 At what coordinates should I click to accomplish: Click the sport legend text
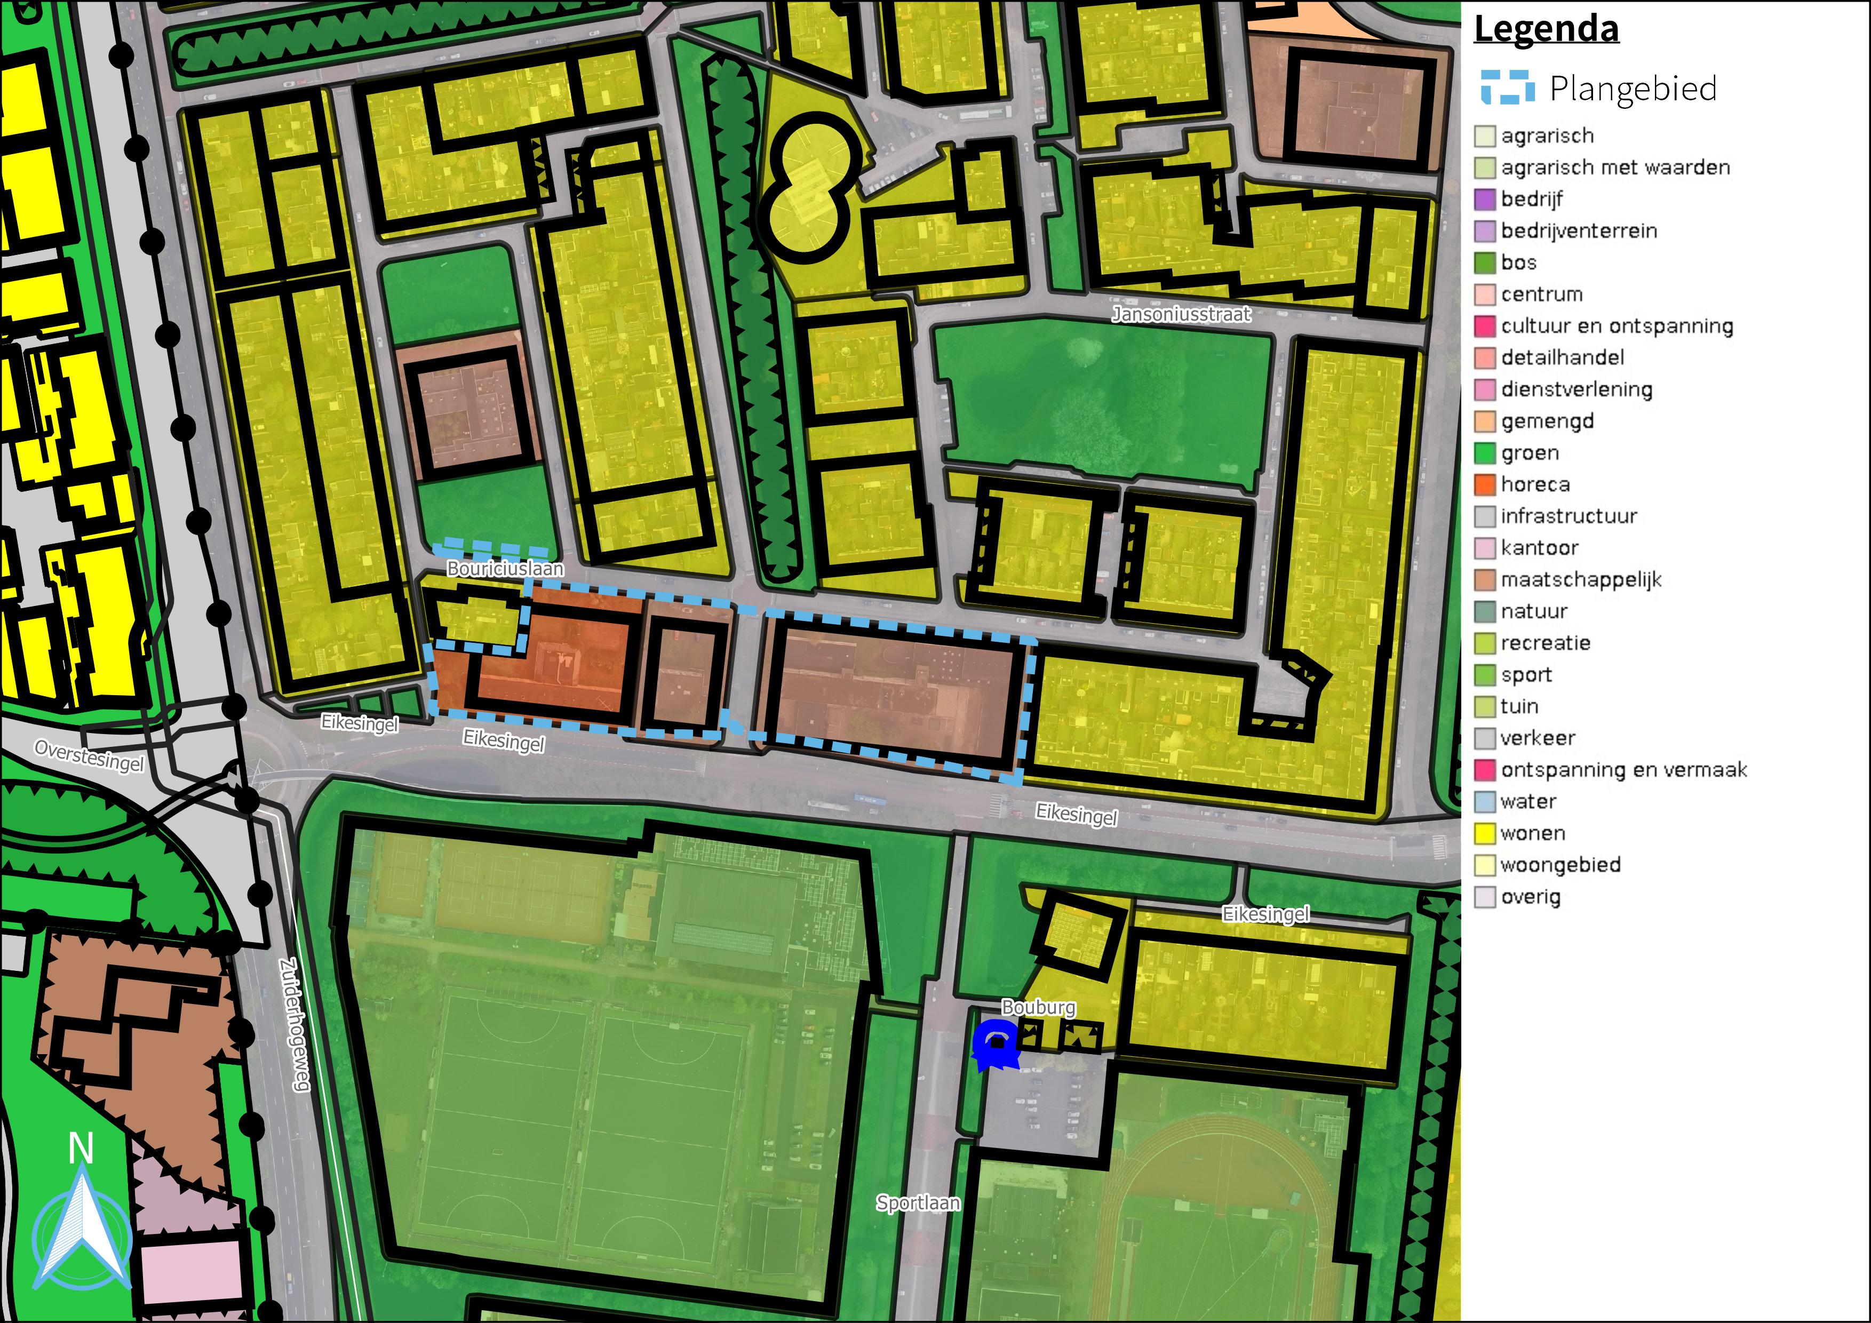pyautogui.click(x=1526, y=675)
